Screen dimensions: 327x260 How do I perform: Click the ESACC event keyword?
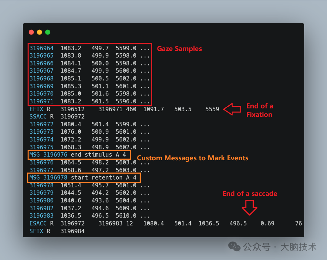click(38, 223)
